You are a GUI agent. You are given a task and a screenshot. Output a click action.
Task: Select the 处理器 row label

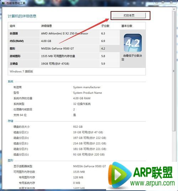click(x=14, y=33)
